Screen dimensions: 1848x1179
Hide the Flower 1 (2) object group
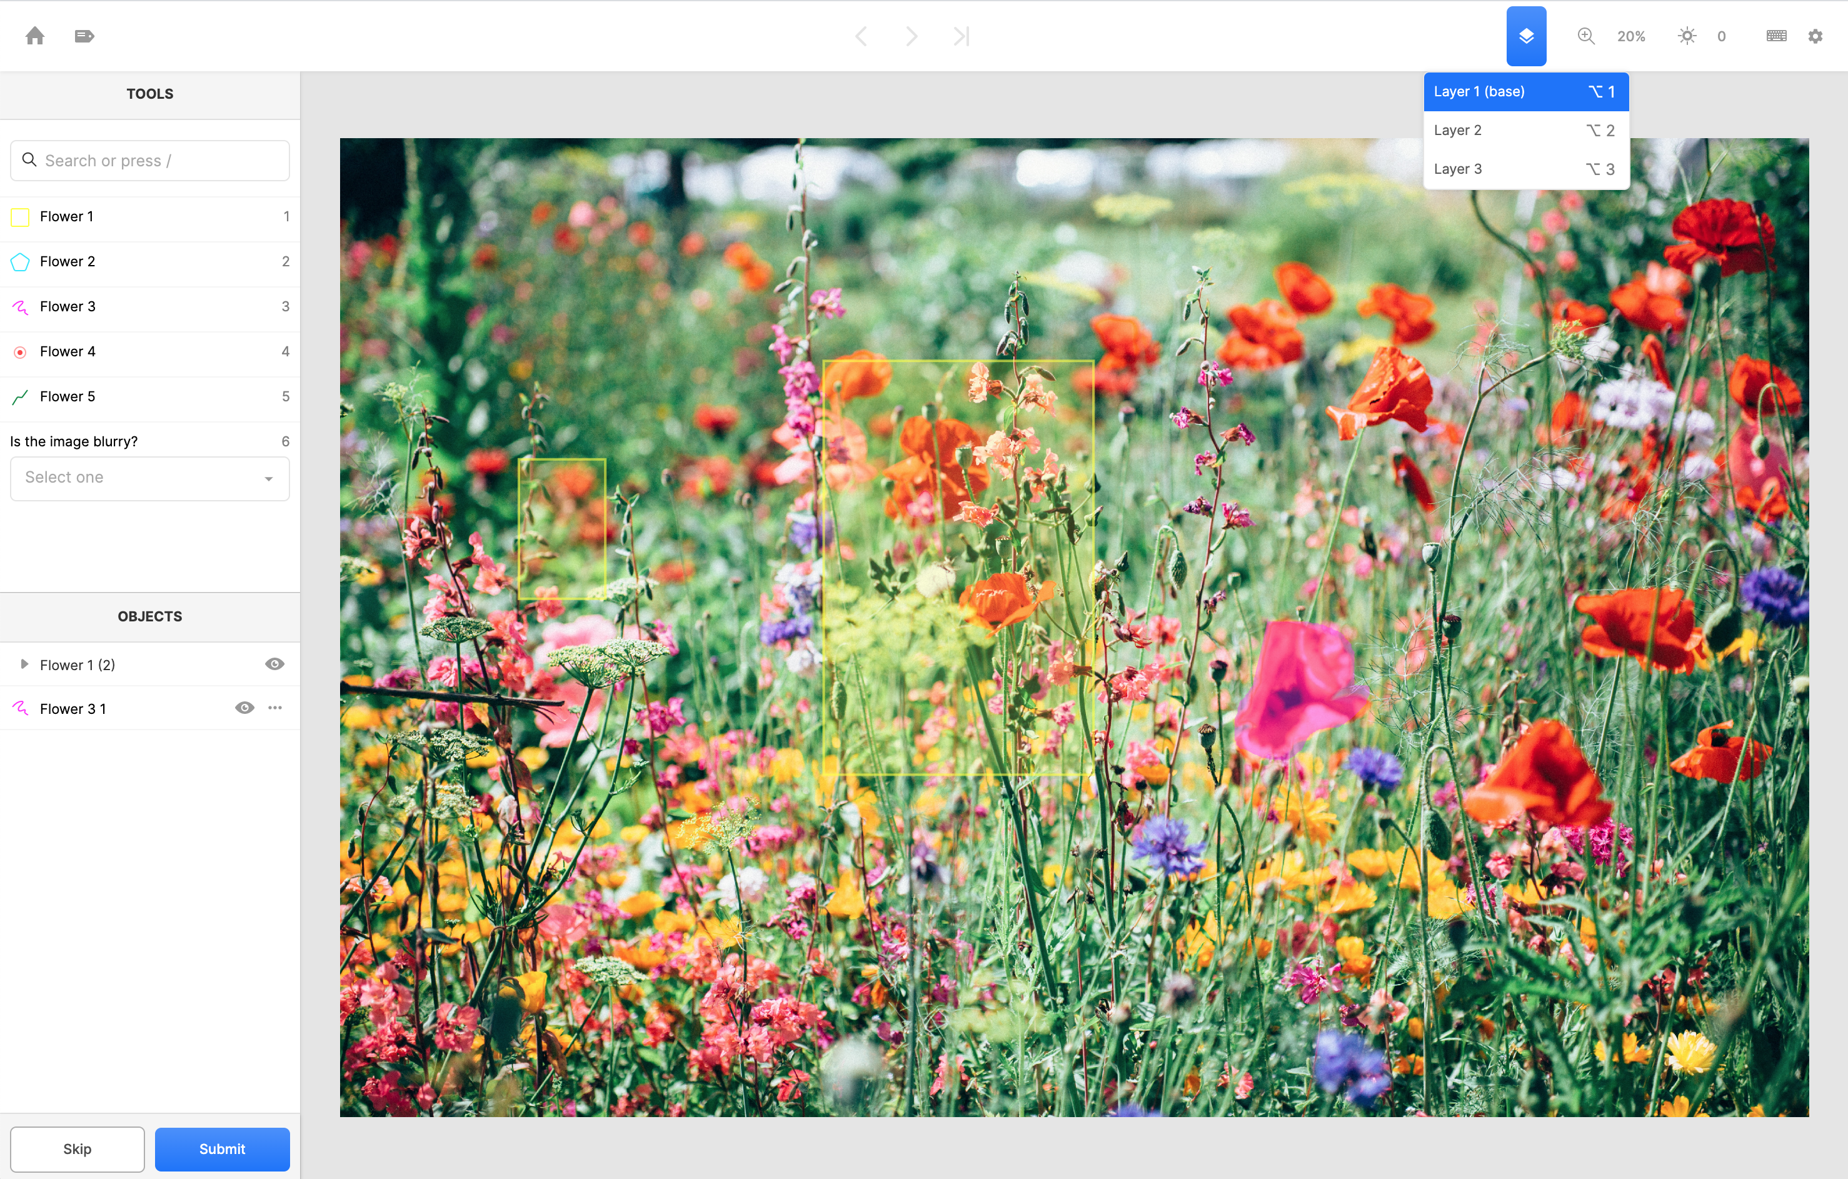click(274, 664)
